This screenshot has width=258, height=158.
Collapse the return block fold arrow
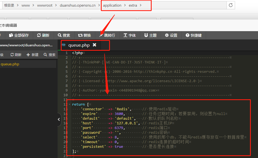pyautogui.click(x=69, y=104)
